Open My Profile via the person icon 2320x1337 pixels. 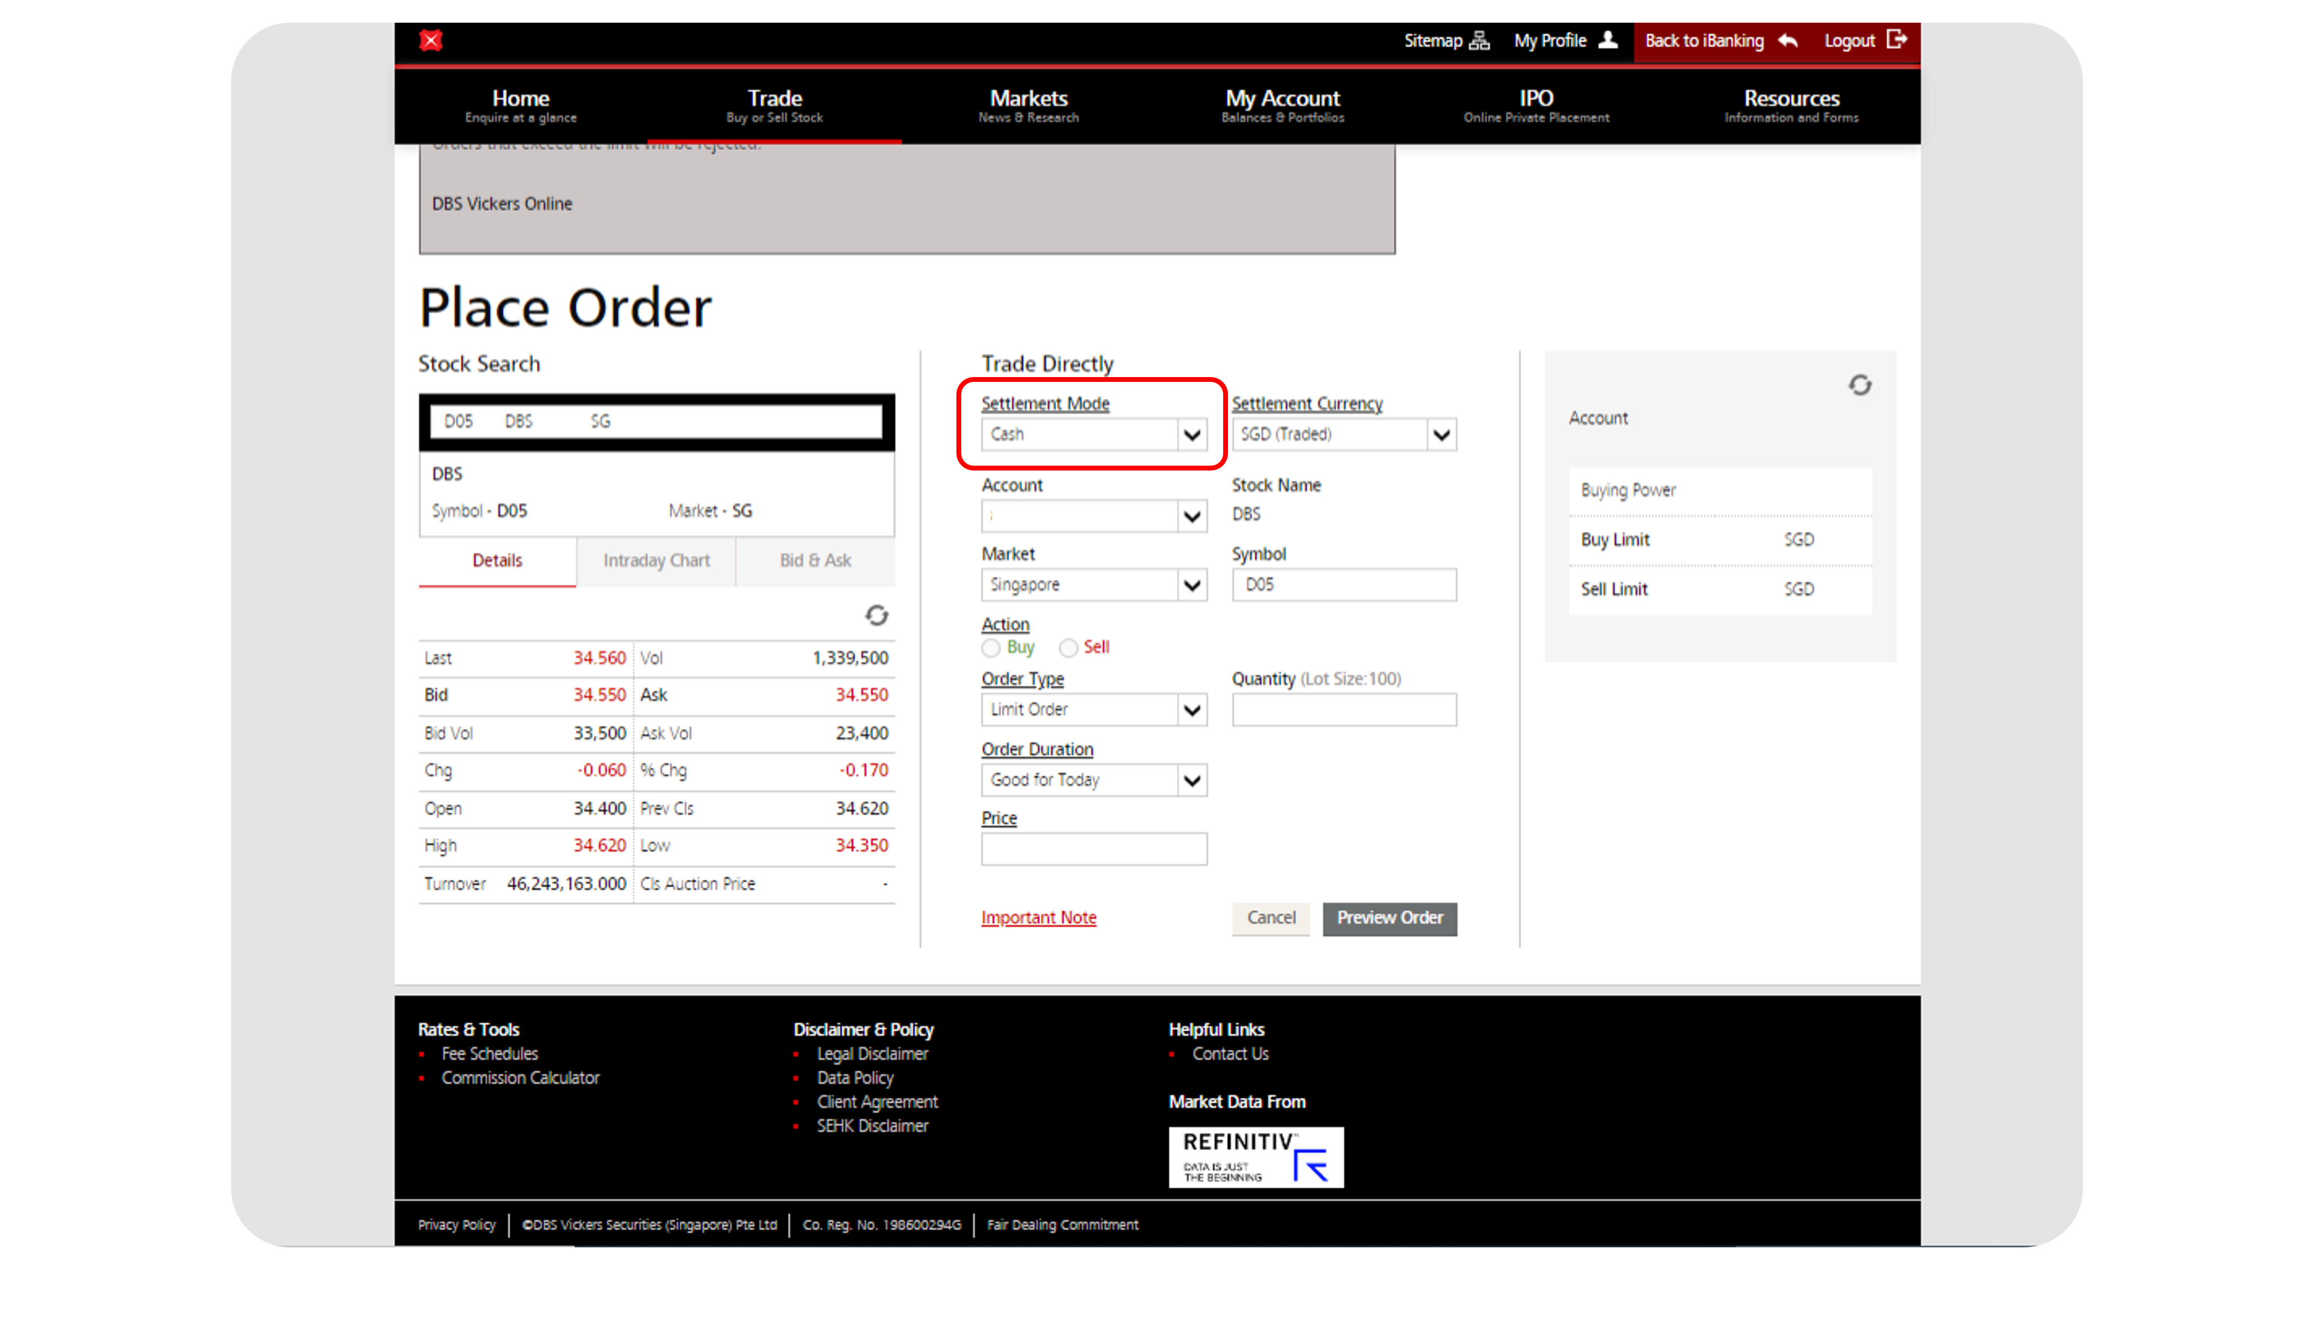tap(1608, 41)
